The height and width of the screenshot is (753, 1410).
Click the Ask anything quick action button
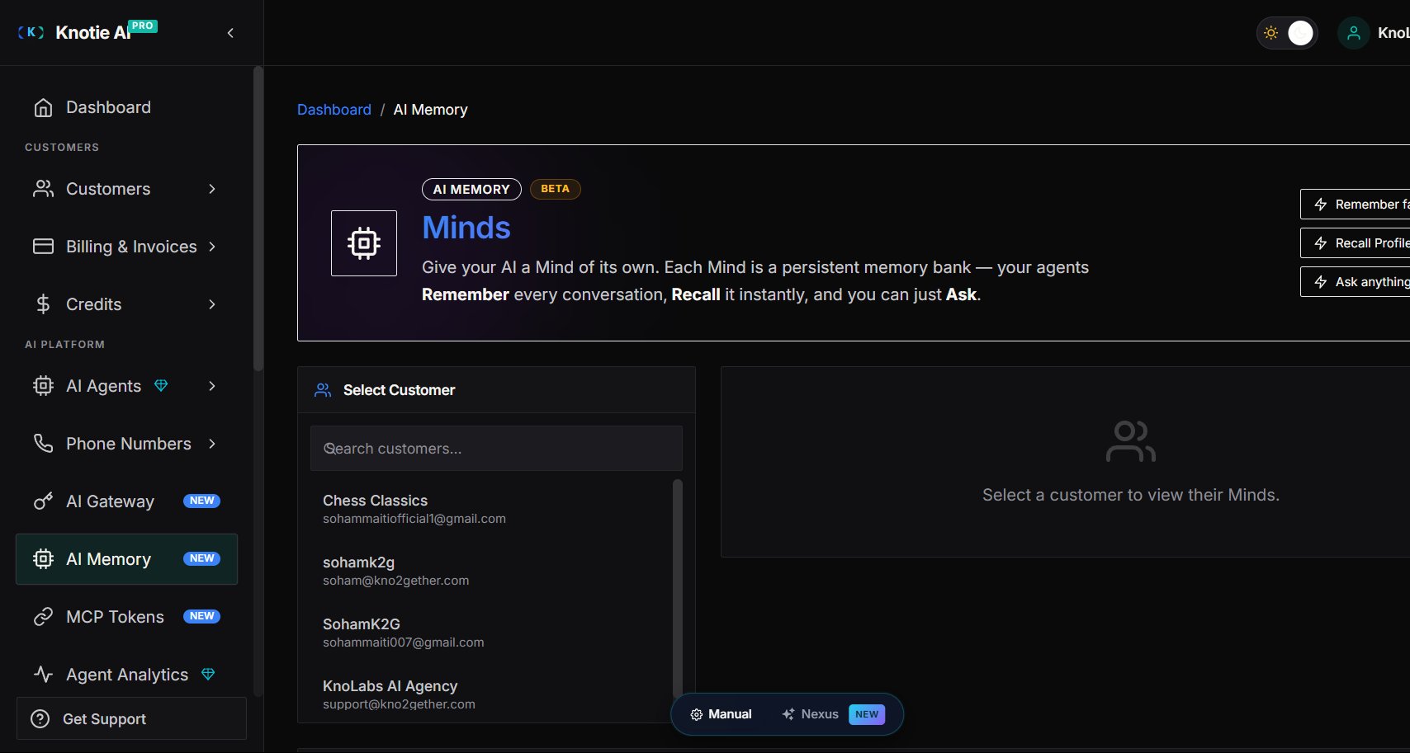[x=1355, y=282]
